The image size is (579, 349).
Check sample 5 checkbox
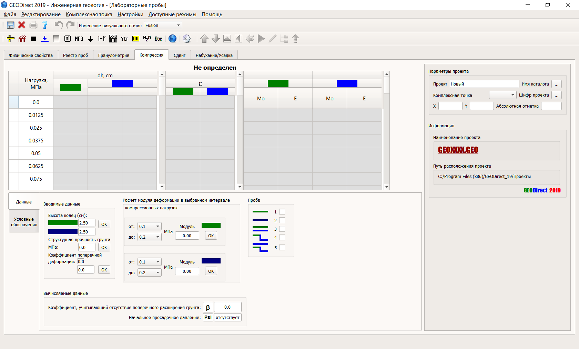point(282,248)
